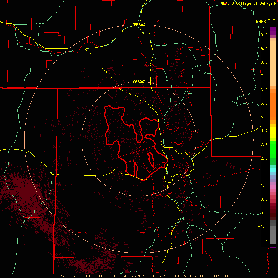Click the -0.5 scale value
The width and height of the screenshot is (278, 278).
(263, 213)
